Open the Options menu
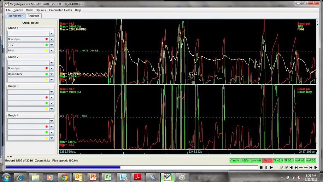The image size is (323, 182). tap(41, 10)
